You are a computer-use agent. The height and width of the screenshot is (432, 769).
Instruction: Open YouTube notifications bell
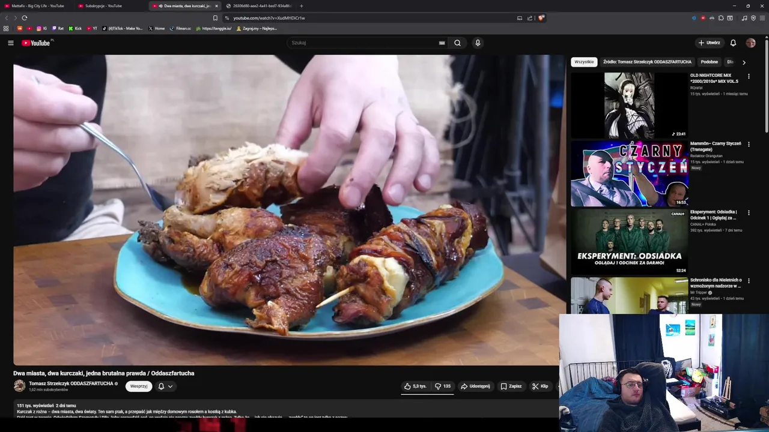733,43
